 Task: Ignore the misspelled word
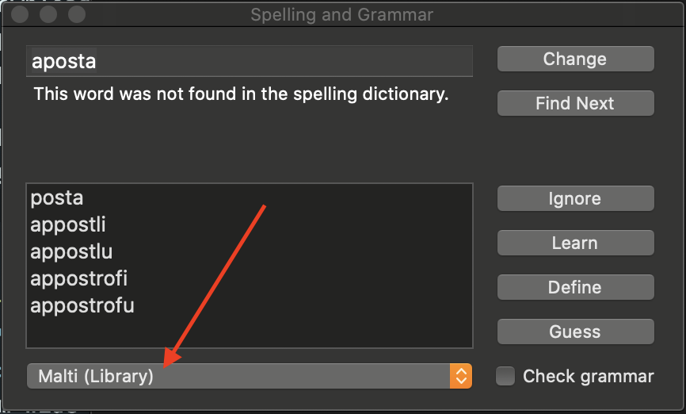click(575, 199)
